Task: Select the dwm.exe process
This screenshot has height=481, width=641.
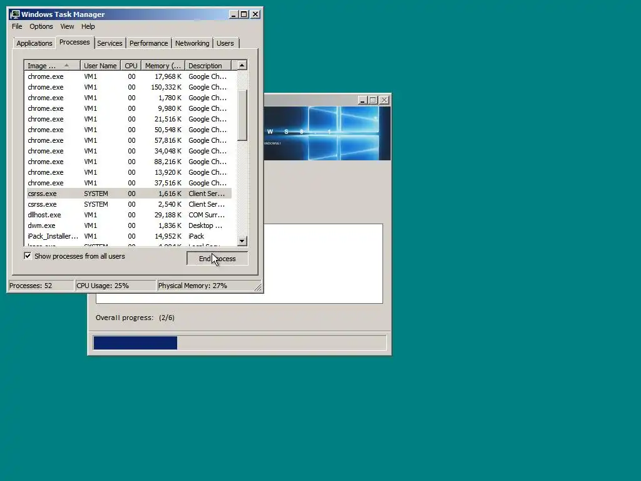Action: tap(129, 225)
